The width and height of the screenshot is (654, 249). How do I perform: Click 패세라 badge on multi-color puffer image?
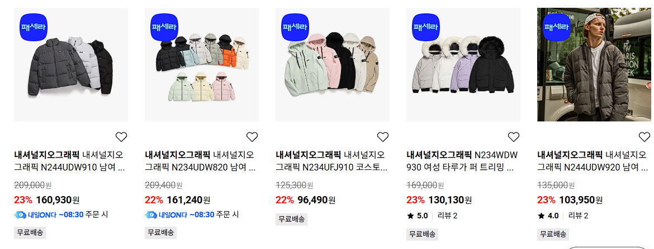tap(164, 27)
